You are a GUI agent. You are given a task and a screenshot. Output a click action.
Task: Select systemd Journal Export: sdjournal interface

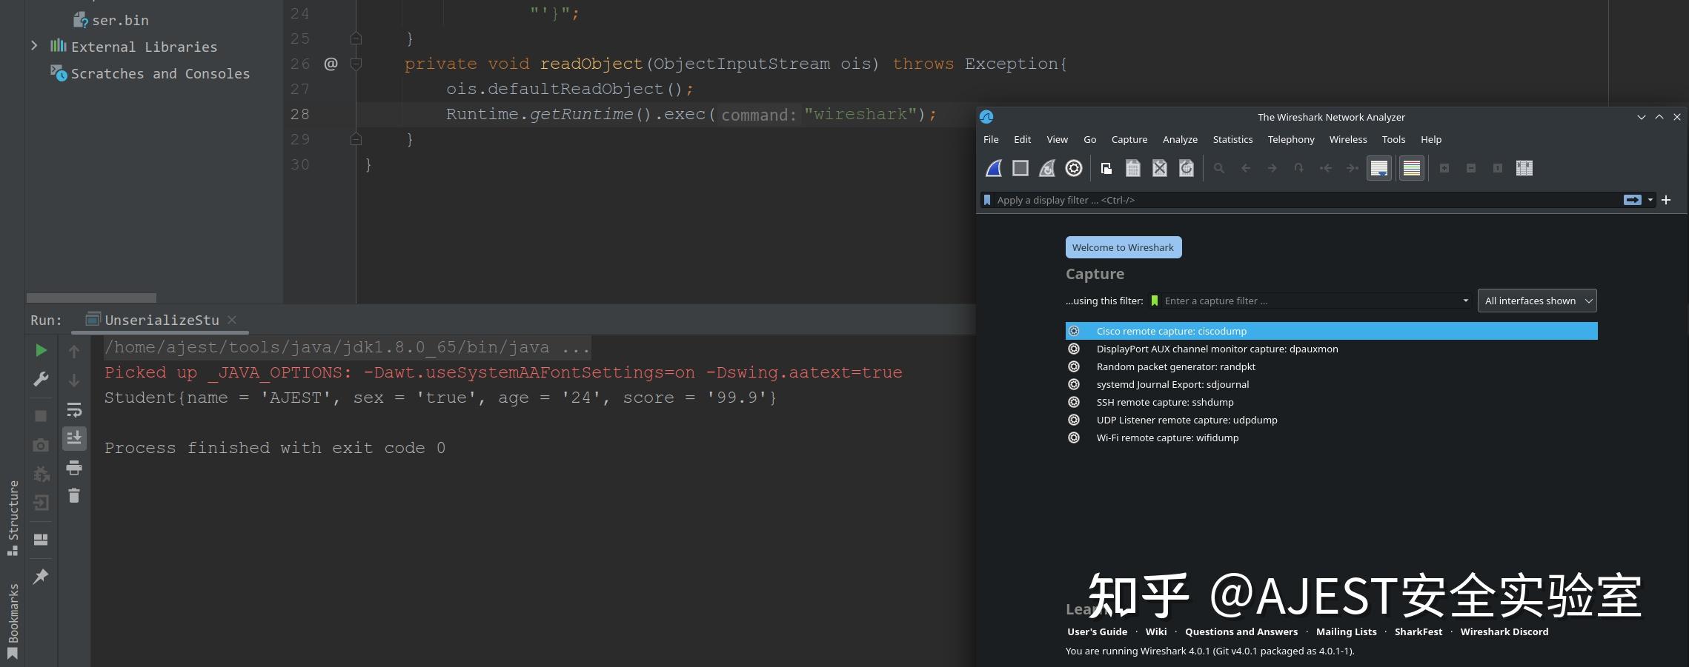click(x=1331, y=384)
